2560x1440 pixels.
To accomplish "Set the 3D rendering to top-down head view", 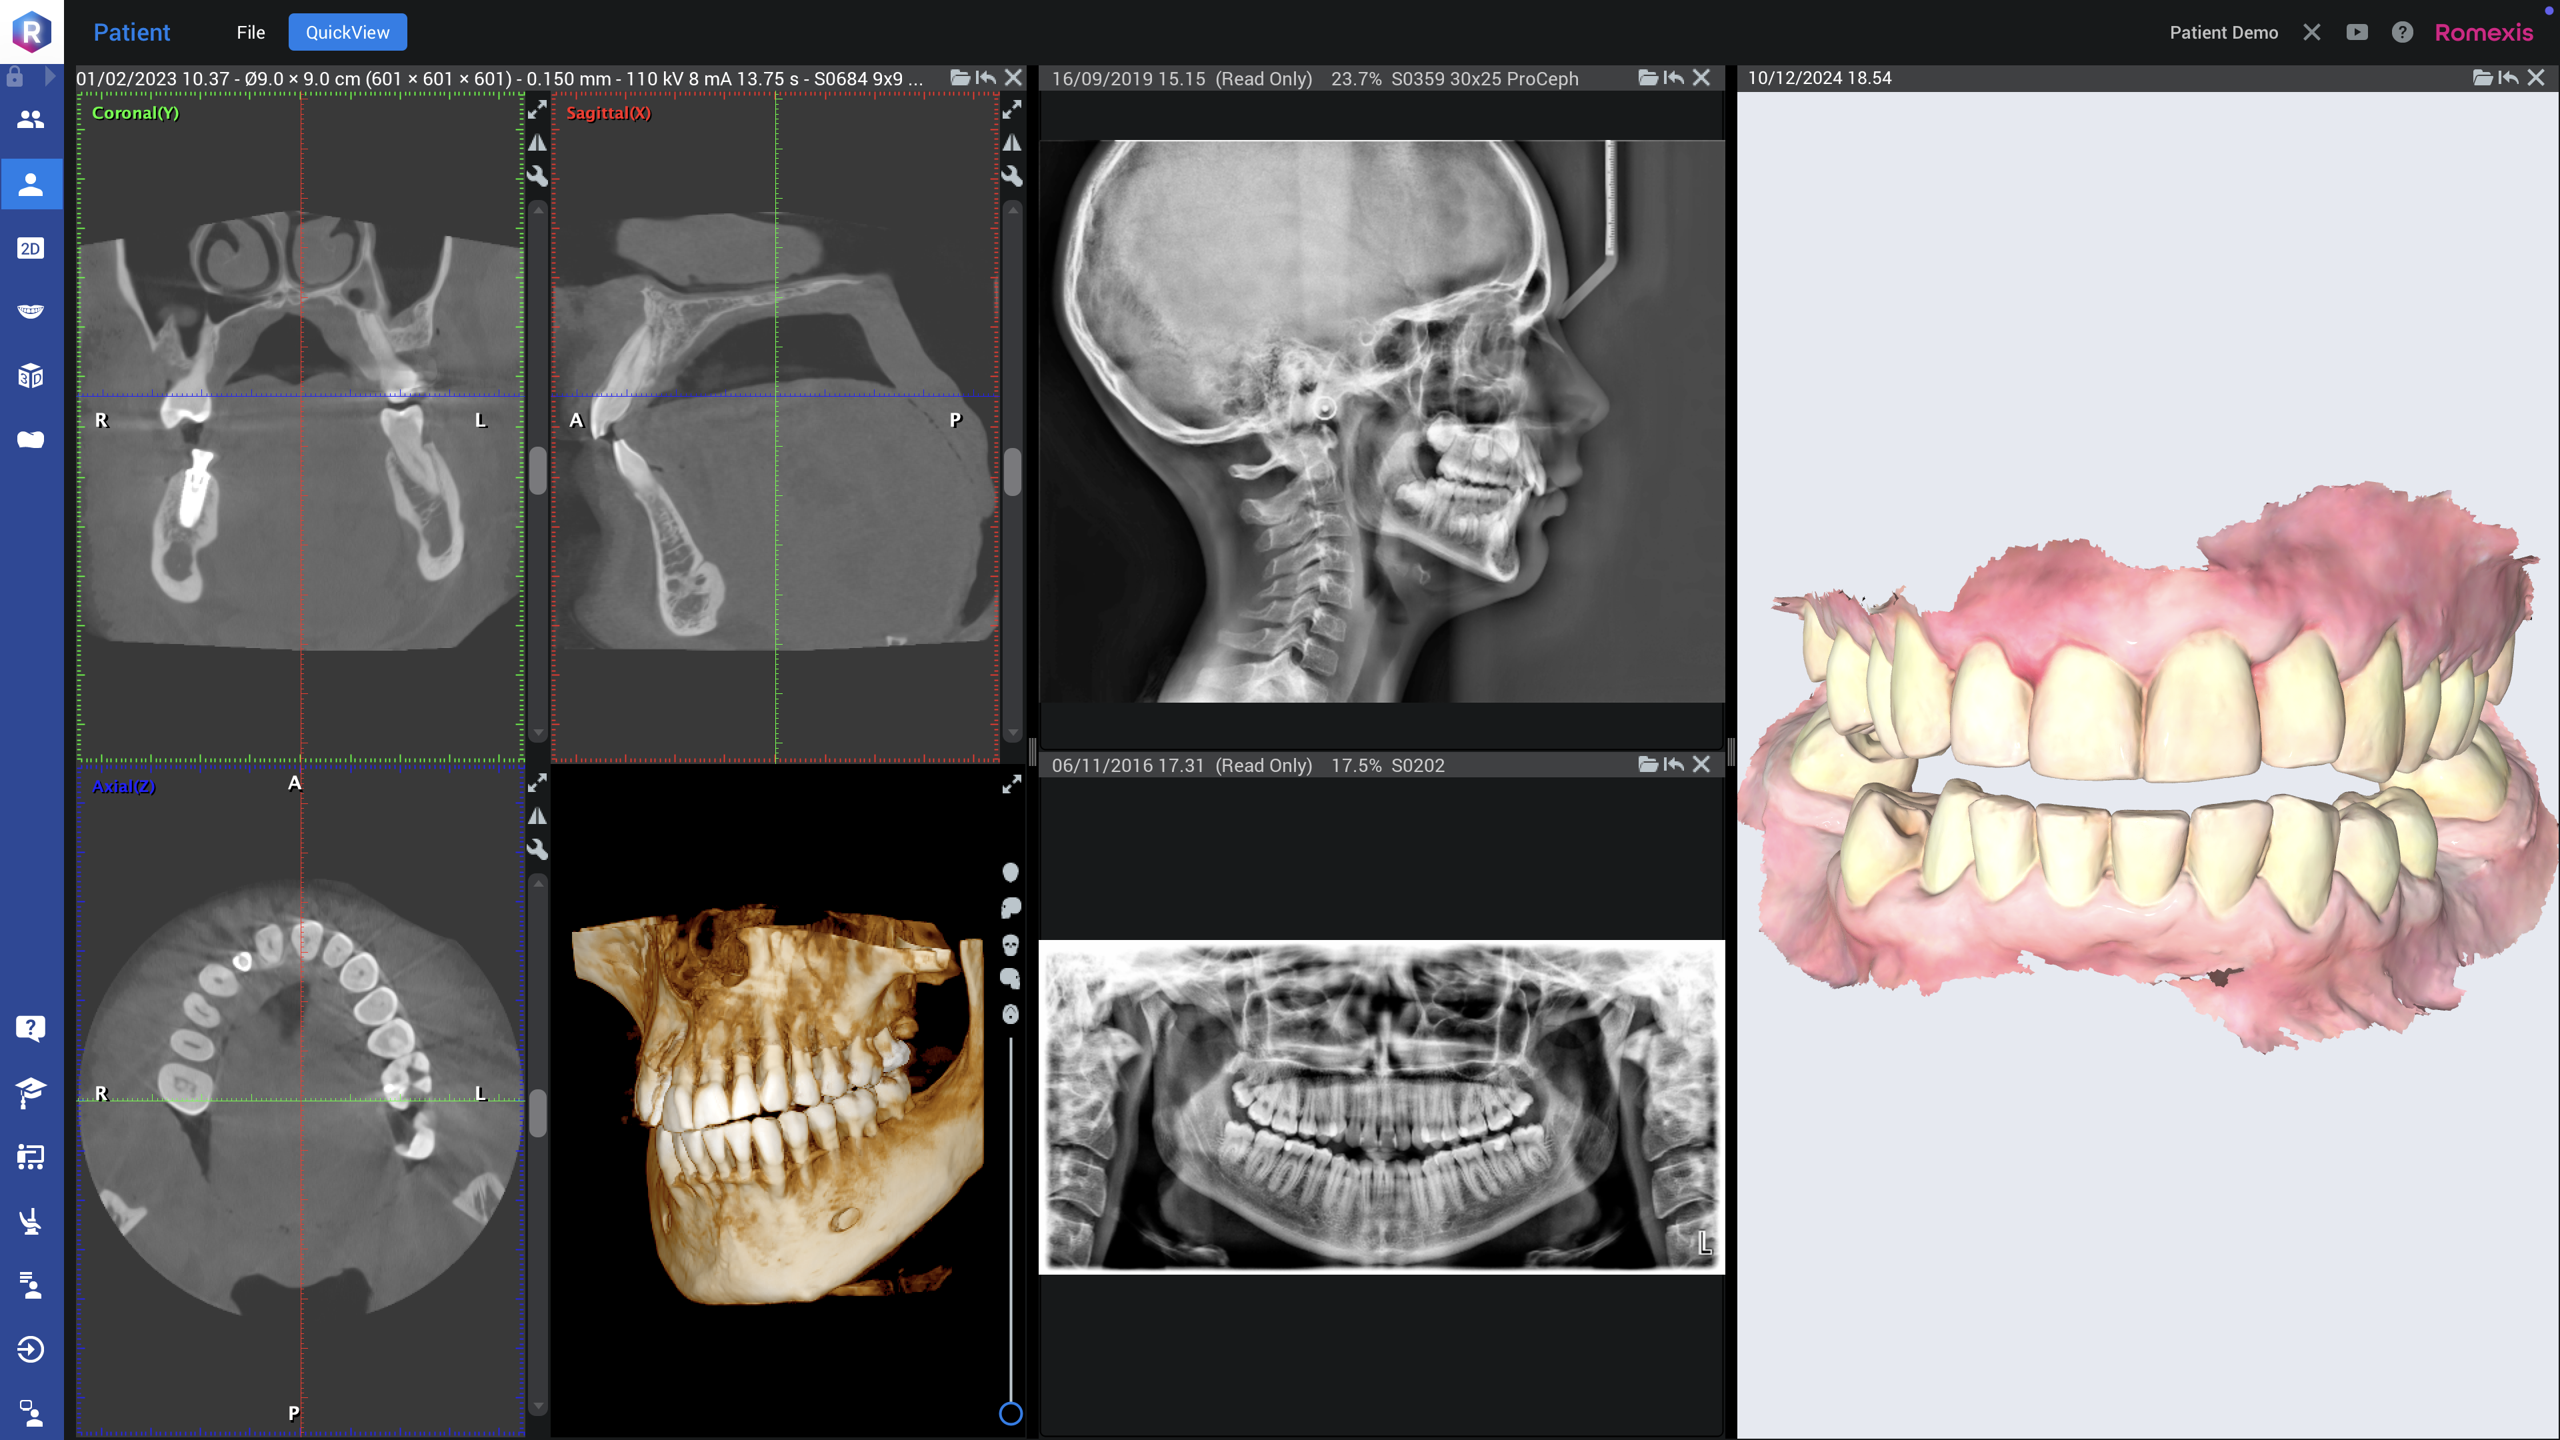I will tap(1011, 1013).
